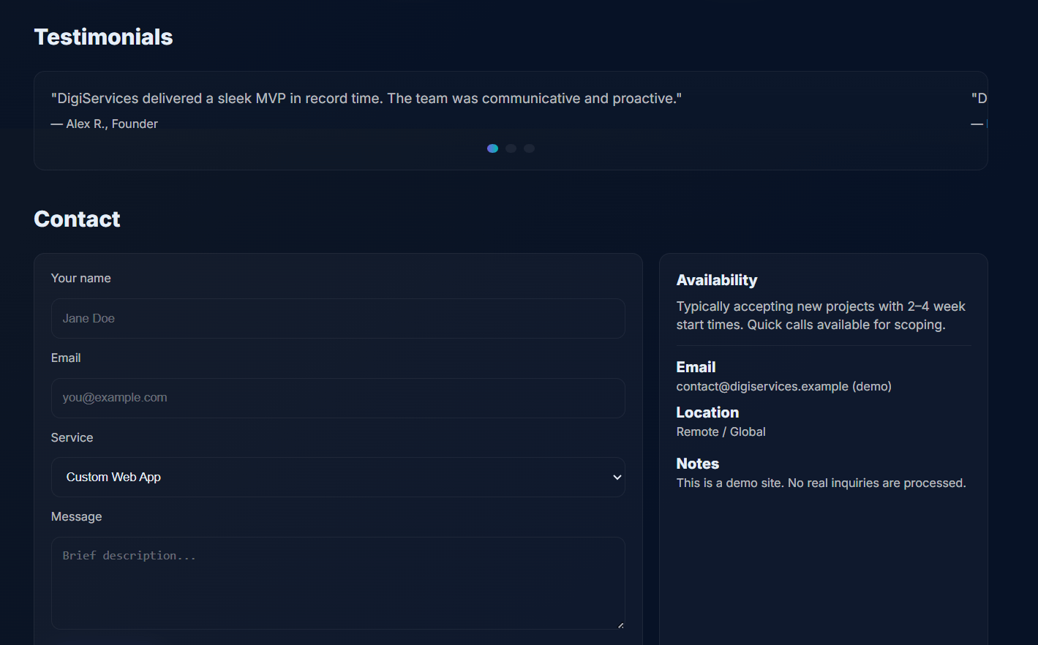Jump to the third testimonial dot
1038x645 pixels.
(530, 148)
